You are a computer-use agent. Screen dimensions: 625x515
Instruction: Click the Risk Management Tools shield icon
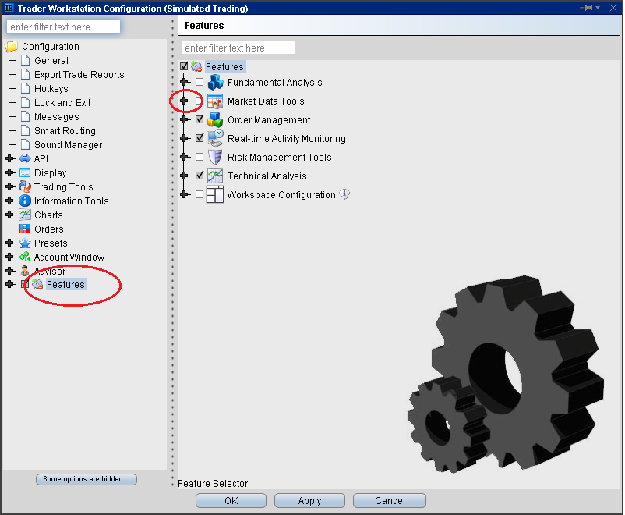point(215,157)
